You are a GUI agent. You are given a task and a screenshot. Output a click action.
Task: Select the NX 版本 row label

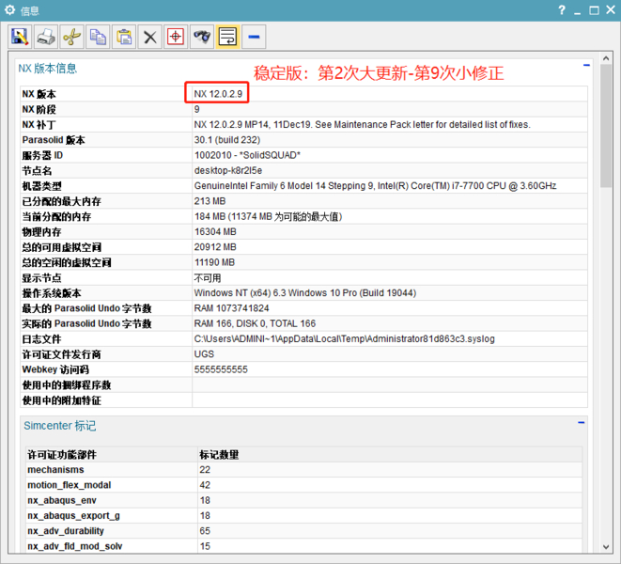pos(39,94)
